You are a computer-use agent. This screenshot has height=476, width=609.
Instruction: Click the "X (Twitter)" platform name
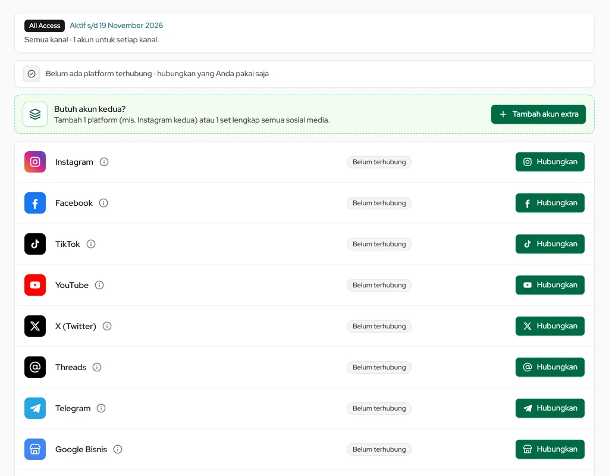pyautogui.click(x=76, y=326)
